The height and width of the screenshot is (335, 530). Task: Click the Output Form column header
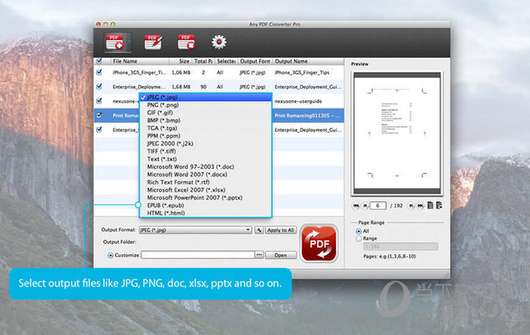pos(255,61)
